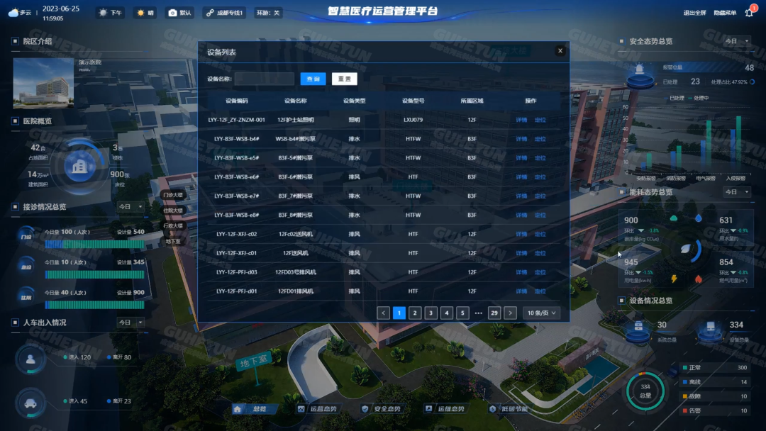This screenshot has width=766, height=431.
Task: Open the 10条/页 page size dropdown
Action: [543, 312]
